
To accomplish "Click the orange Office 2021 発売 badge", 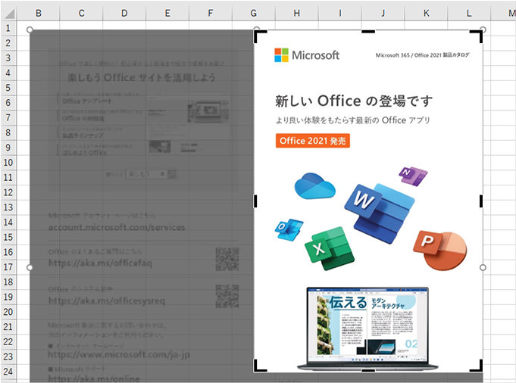I will coord(313,141).
